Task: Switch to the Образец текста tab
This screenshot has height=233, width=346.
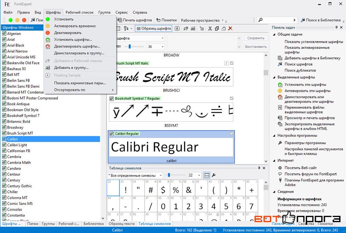Action: point(122,224)
